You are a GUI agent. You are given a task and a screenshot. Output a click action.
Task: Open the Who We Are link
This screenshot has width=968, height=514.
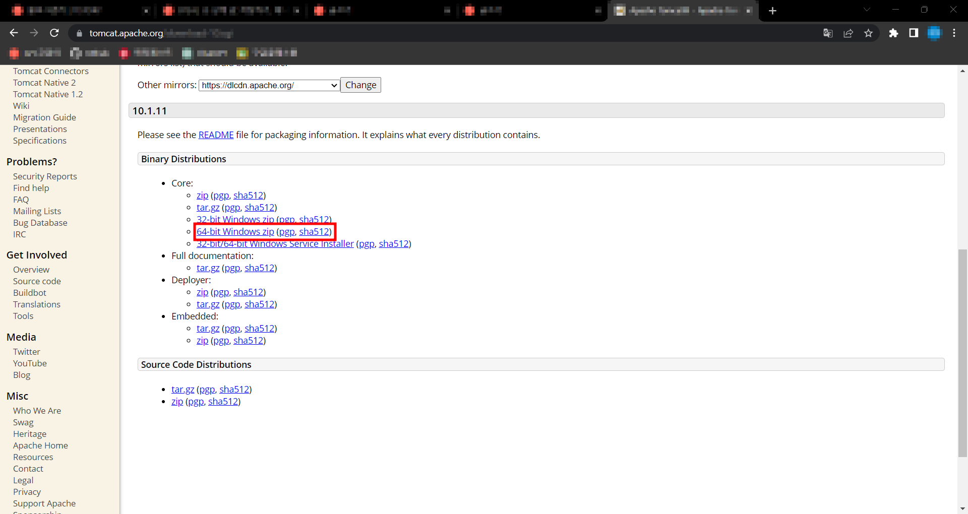(x=37, y=411)
